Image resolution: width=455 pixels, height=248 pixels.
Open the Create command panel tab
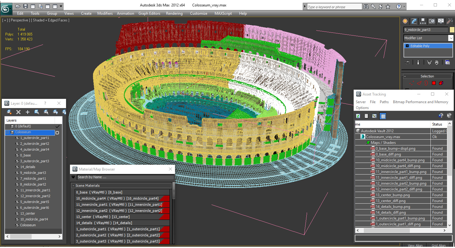(405, 21)
